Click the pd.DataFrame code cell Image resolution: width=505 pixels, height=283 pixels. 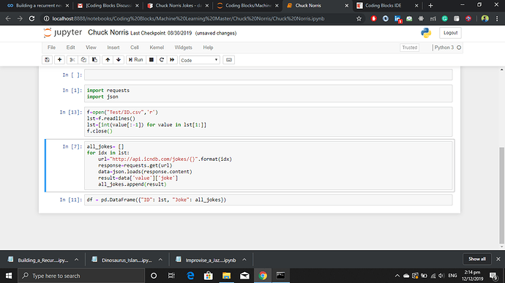[x=269, y=200]
